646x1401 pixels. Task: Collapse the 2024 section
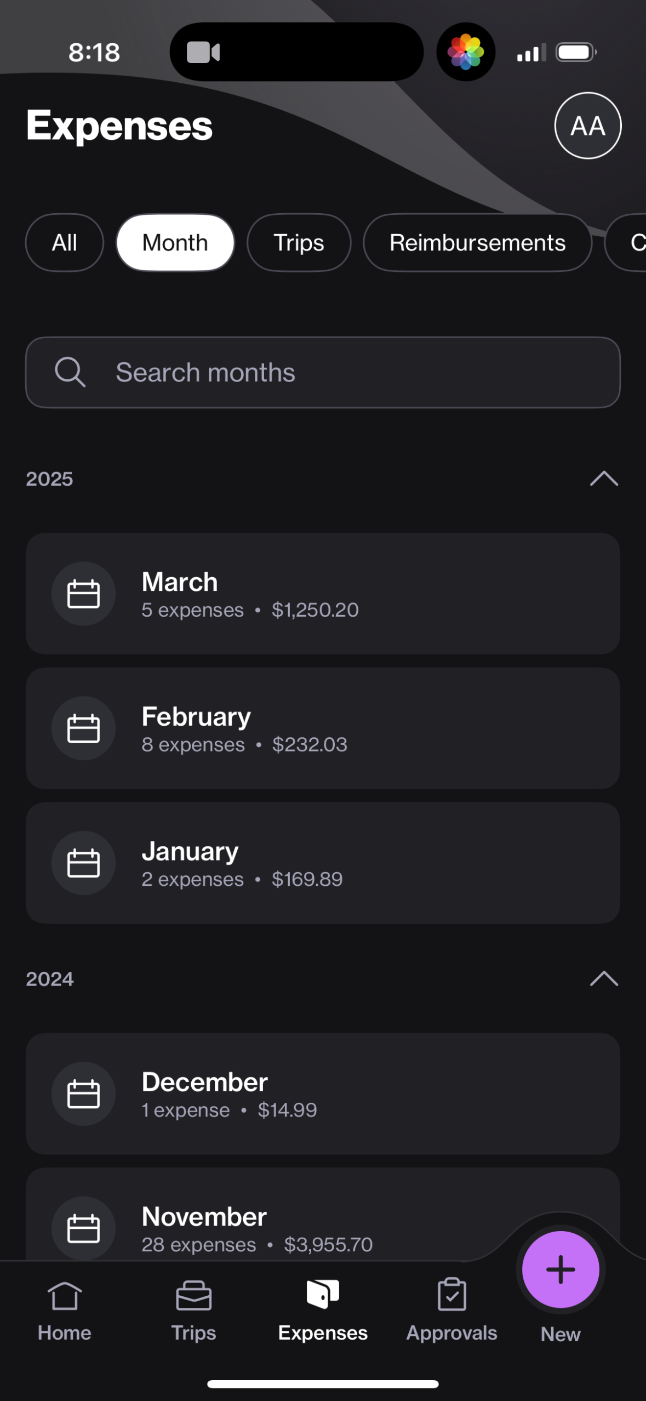(604, 979)
